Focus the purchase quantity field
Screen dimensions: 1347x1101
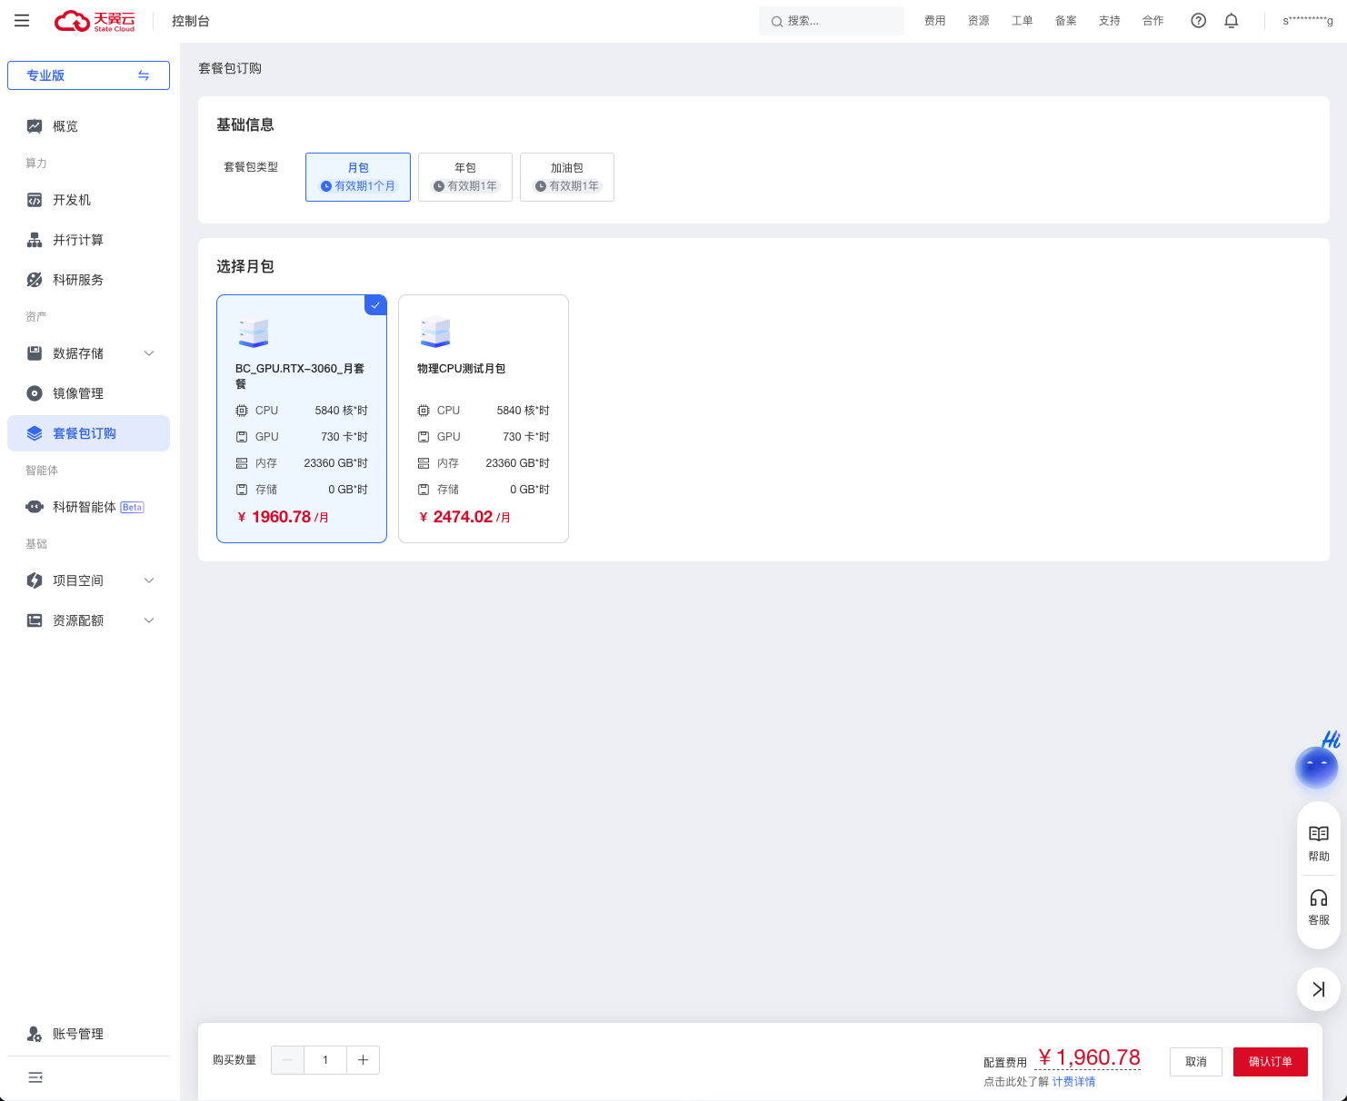click(325, 1060)
